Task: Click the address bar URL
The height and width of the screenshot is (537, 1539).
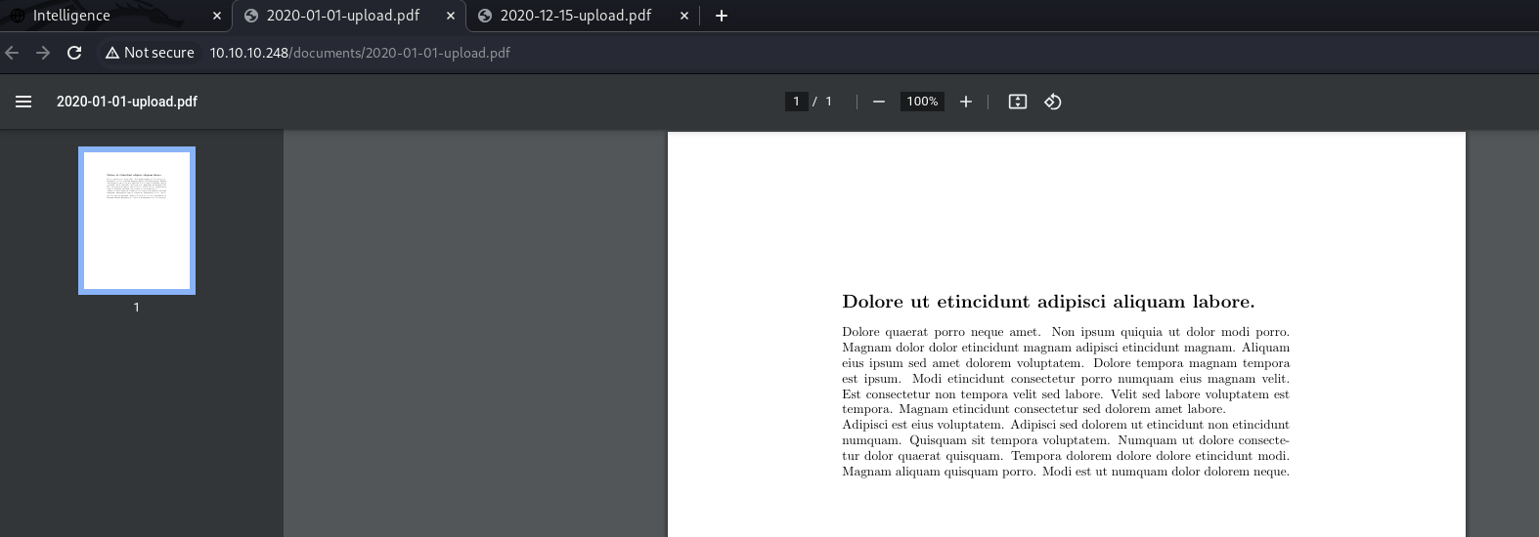Action: [360, 53]
